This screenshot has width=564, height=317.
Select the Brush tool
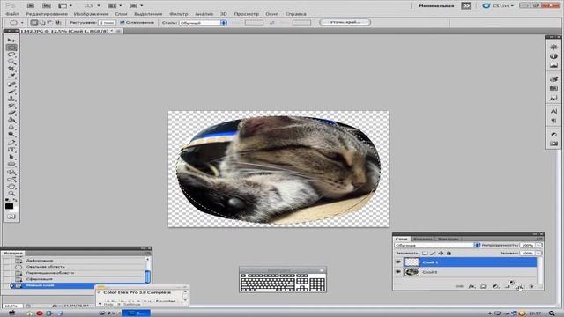[11, 91]
